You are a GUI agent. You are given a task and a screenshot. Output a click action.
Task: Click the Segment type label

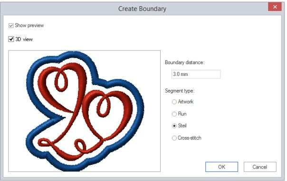tap(180, 91)
